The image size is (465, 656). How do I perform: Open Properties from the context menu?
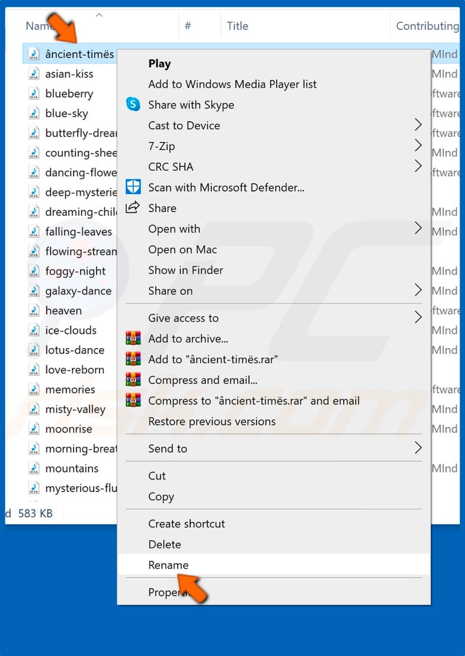(274, 592)
